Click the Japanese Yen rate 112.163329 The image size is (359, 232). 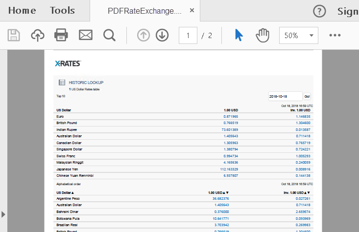pos(229,169)
